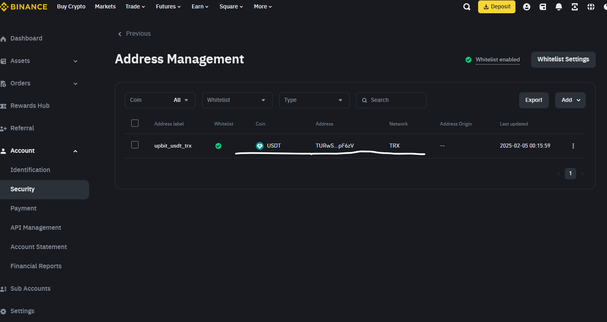
Task: Tick the select-all checkbox in table header
Action: pos(135,123)
